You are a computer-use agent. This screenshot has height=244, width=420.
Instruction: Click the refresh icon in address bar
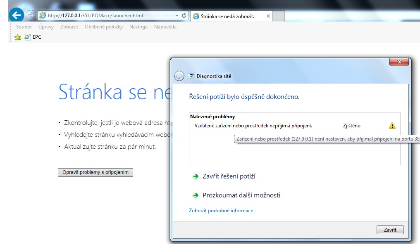(184, 16)
